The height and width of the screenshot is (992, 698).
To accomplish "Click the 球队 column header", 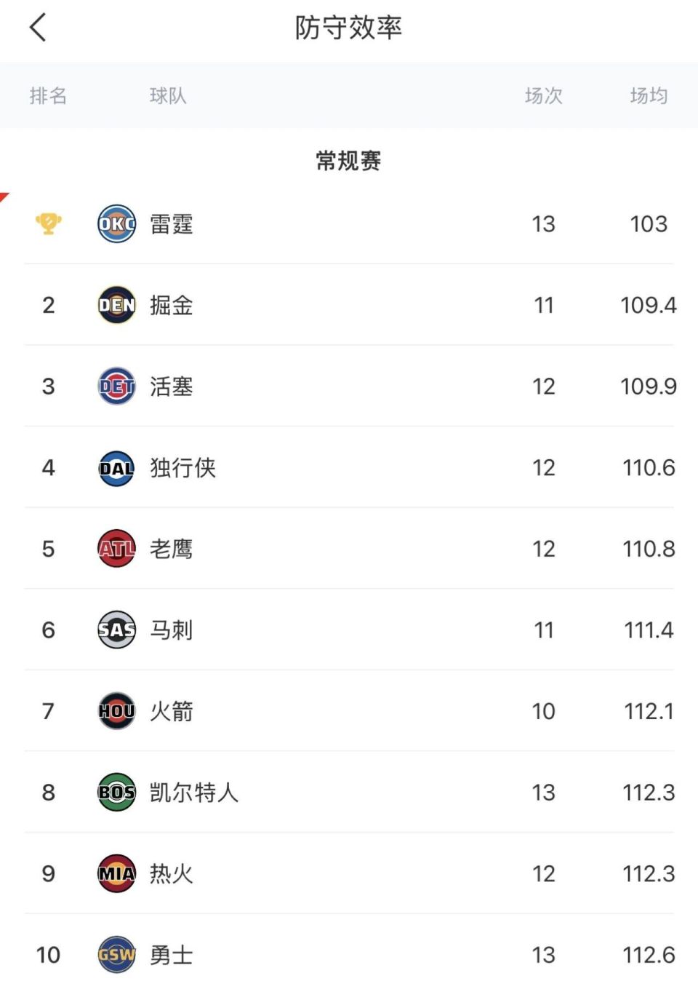I will click(x=168, y=95).
